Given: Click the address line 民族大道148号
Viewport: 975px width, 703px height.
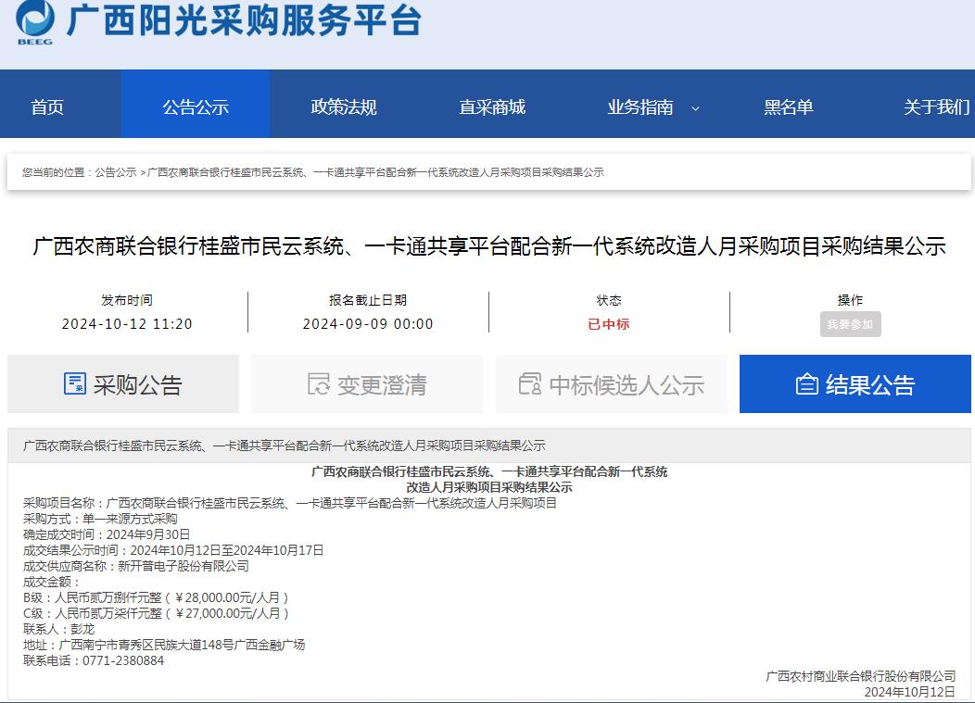Looking at the screenshot, I should [164, 645].
